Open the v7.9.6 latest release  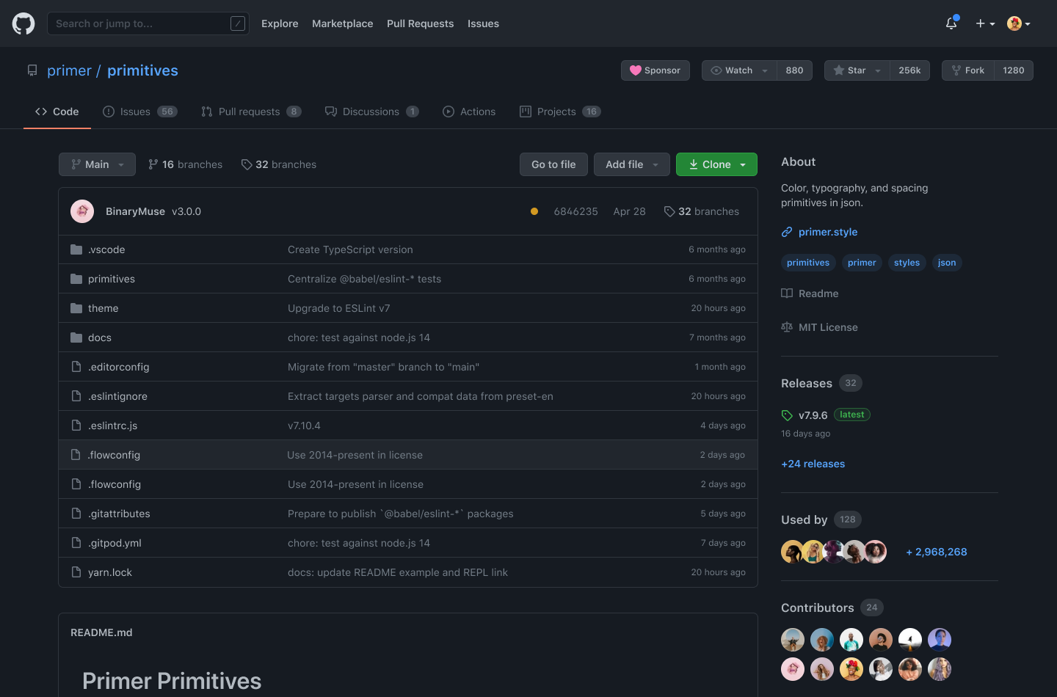[x=813, y=415]
